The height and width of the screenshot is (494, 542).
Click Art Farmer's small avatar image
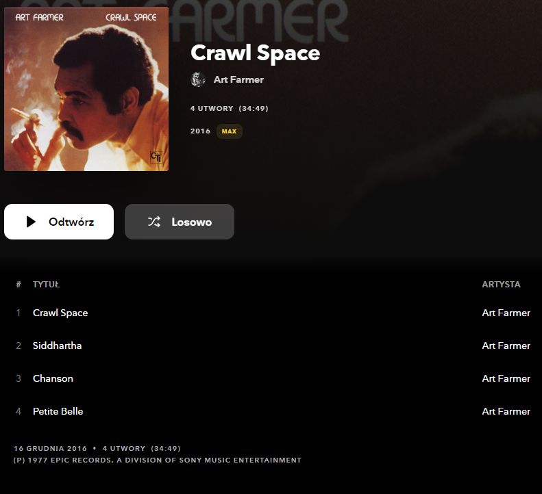(x=198, y=79)
